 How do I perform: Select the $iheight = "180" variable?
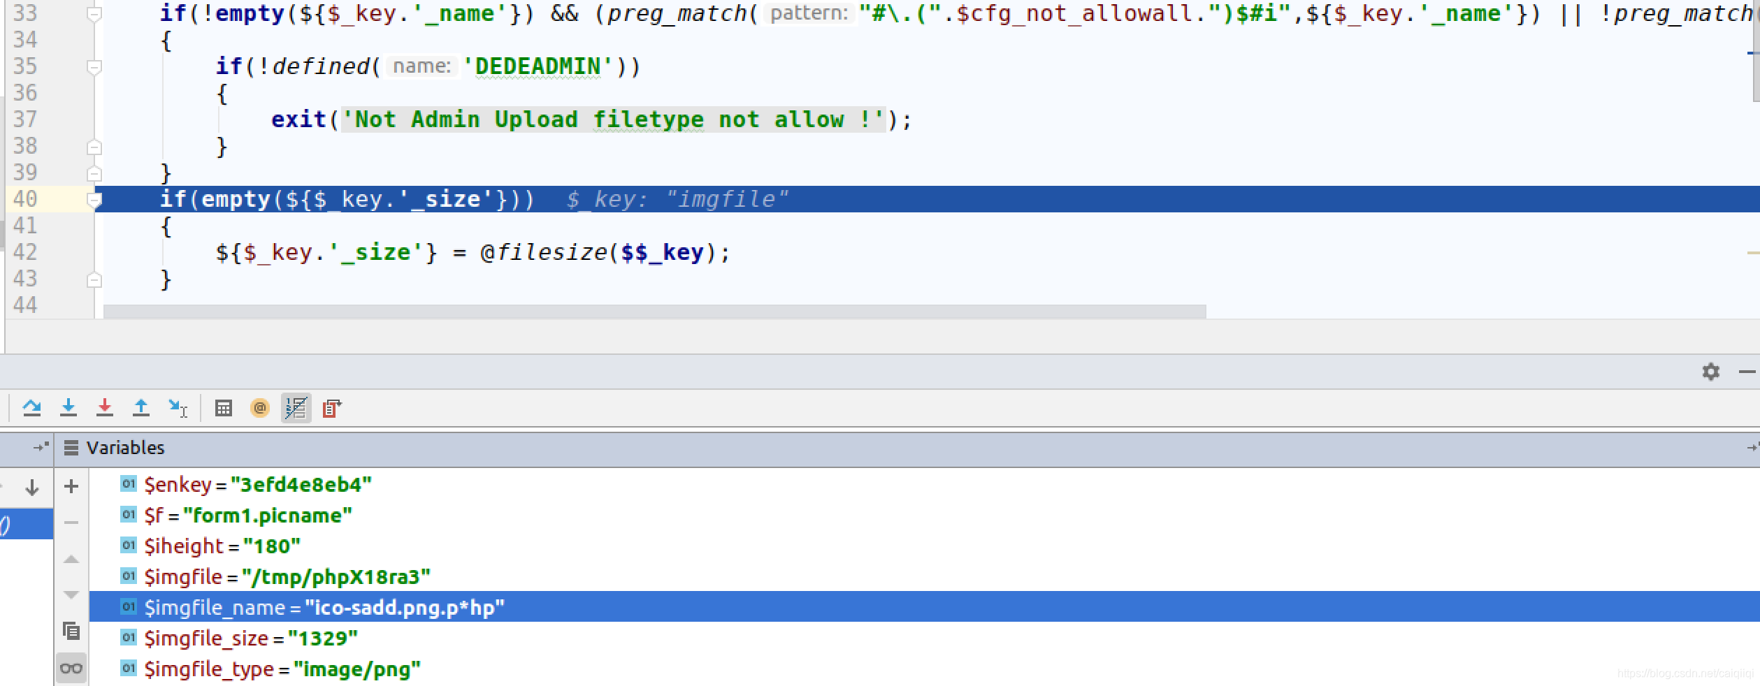(x=924, y=546)
